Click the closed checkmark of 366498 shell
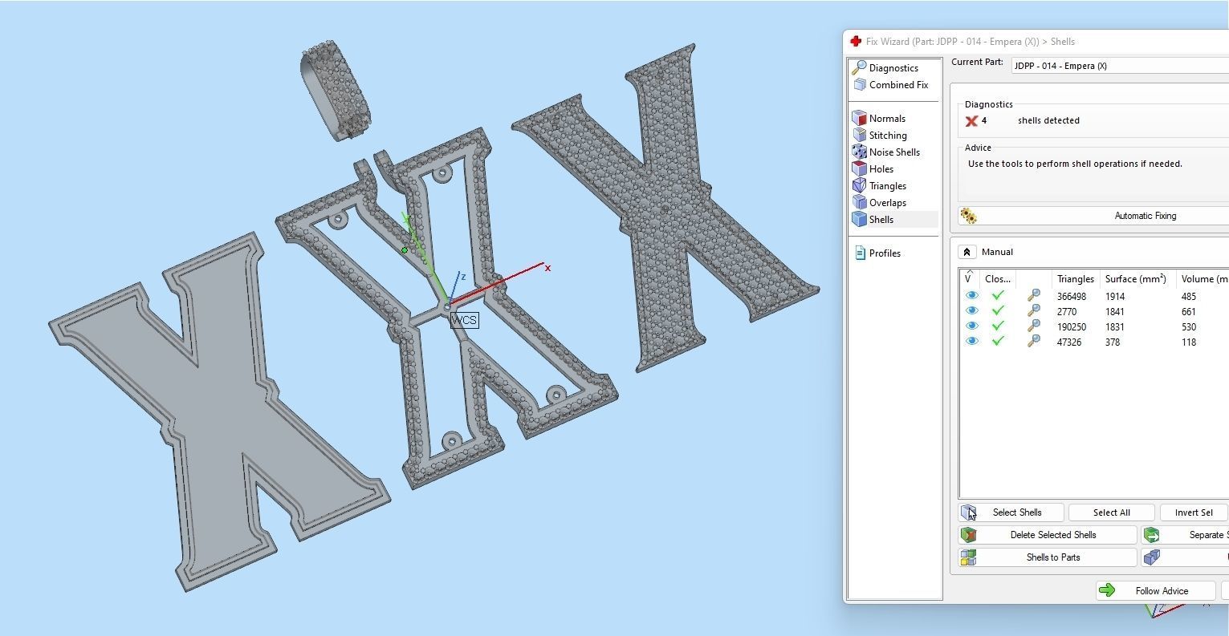 (998, 296)
